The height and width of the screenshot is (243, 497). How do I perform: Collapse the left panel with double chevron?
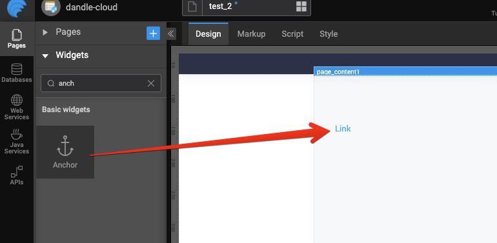coord(171,34)
